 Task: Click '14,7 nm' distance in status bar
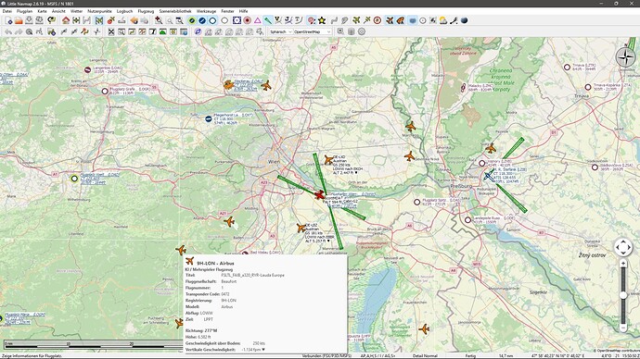[506, 355]
